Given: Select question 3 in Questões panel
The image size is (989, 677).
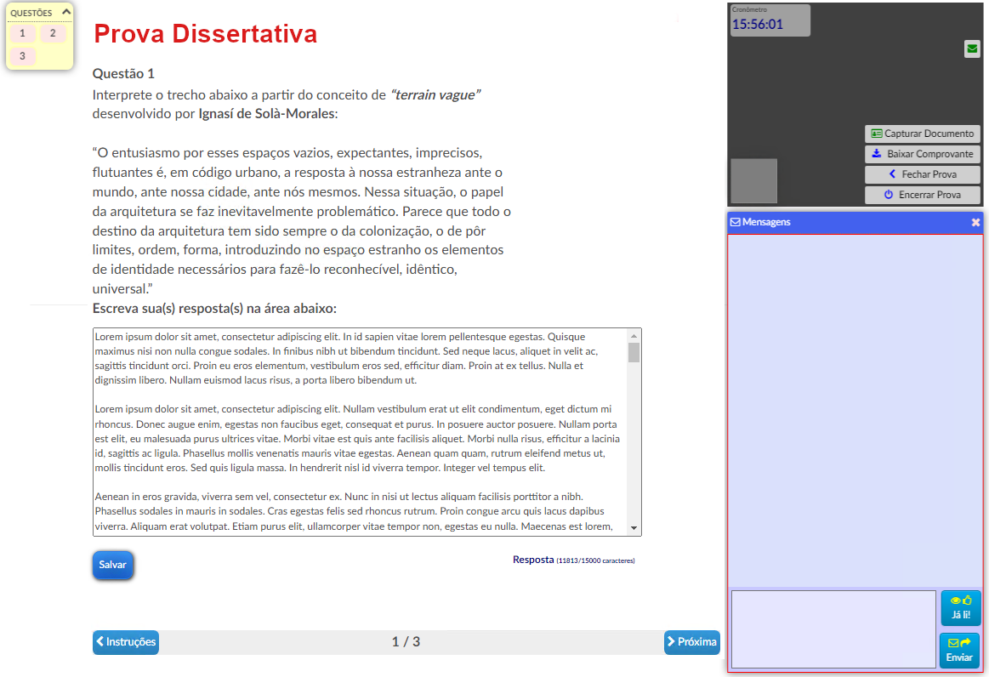Looking at the screenshot, I should (22, 56).
